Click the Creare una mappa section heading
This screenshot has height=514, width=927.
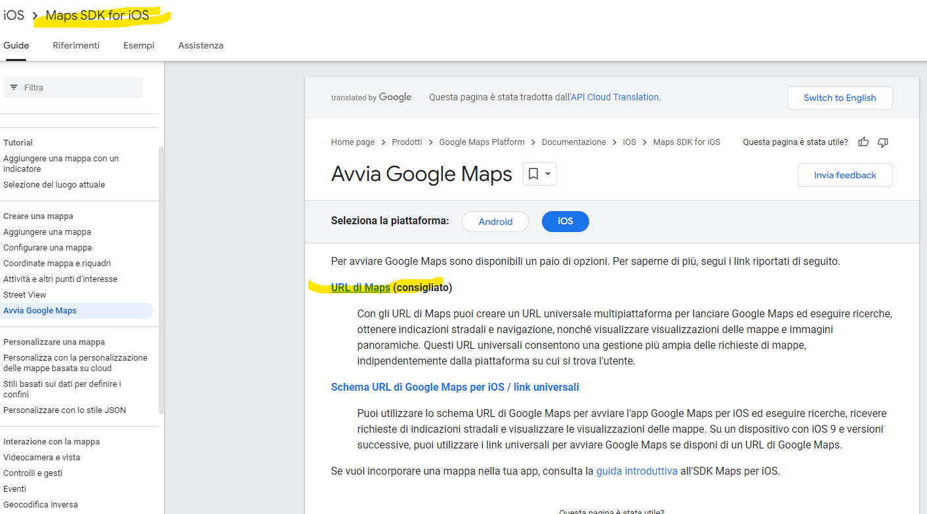tap(38, 216)
